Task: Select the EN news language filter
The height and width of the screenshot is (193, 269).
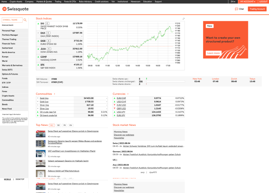Action: point(71,125)
